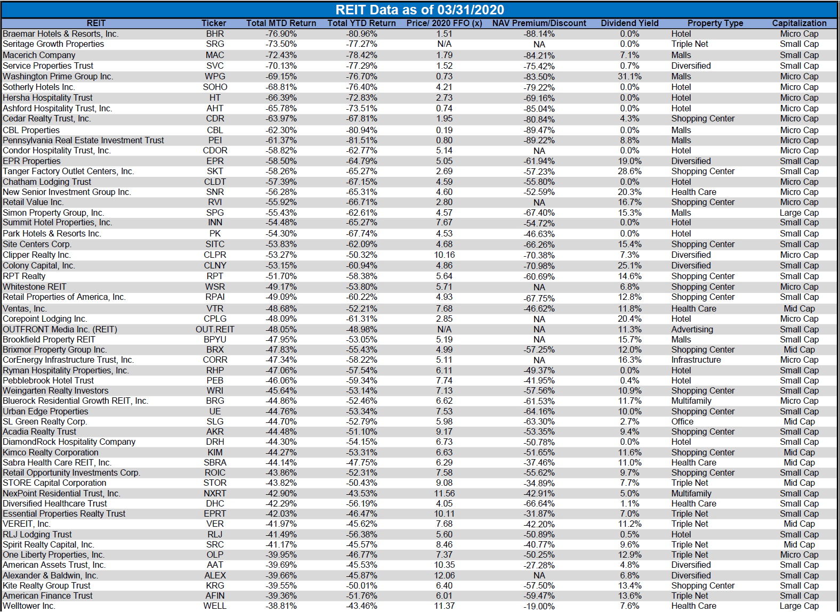Screen dimensions: 840x612
Task: Click the 'KIM' ticker cell
Action: (215, 453)
